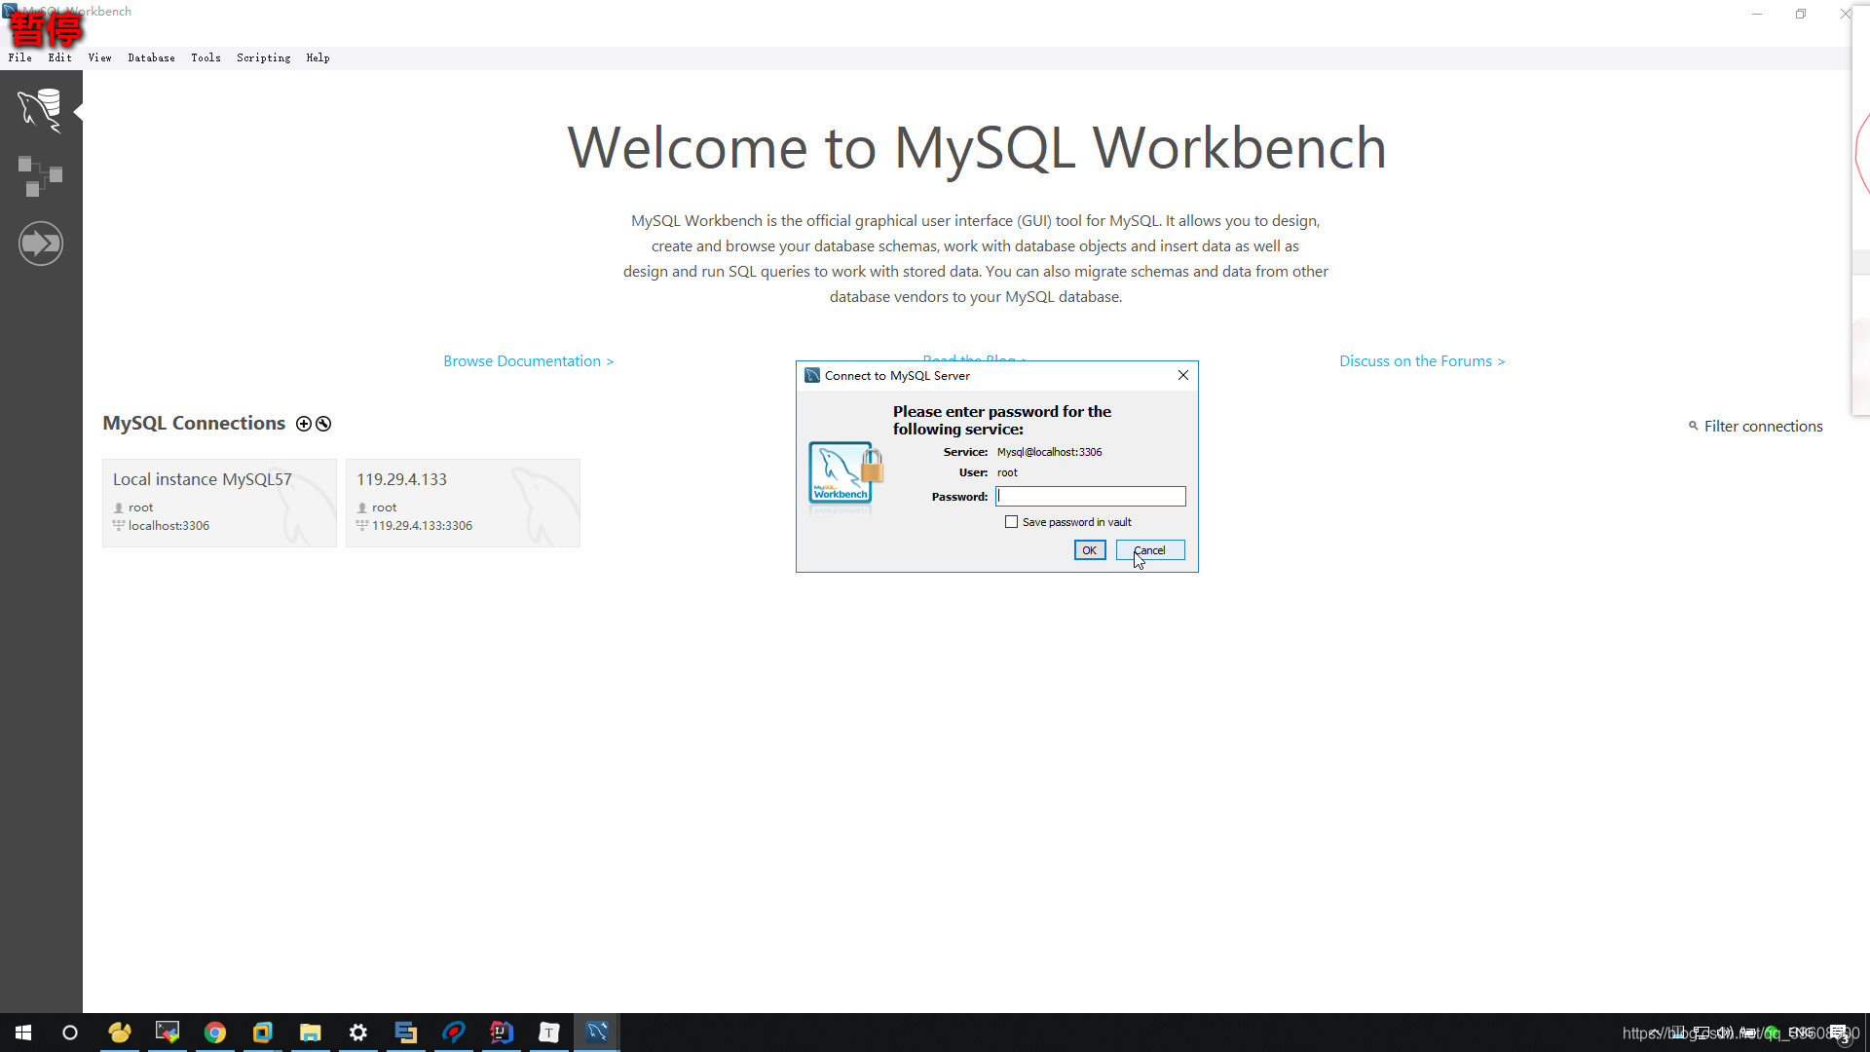The width and height of the screenshot is (1870, 1052).
Task: Close the Connect to MySQL Server dialog
Action: [1182, 375]
